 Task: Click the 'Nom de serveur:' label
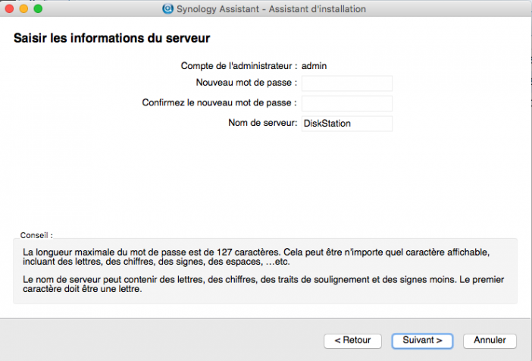click(263, 123)
